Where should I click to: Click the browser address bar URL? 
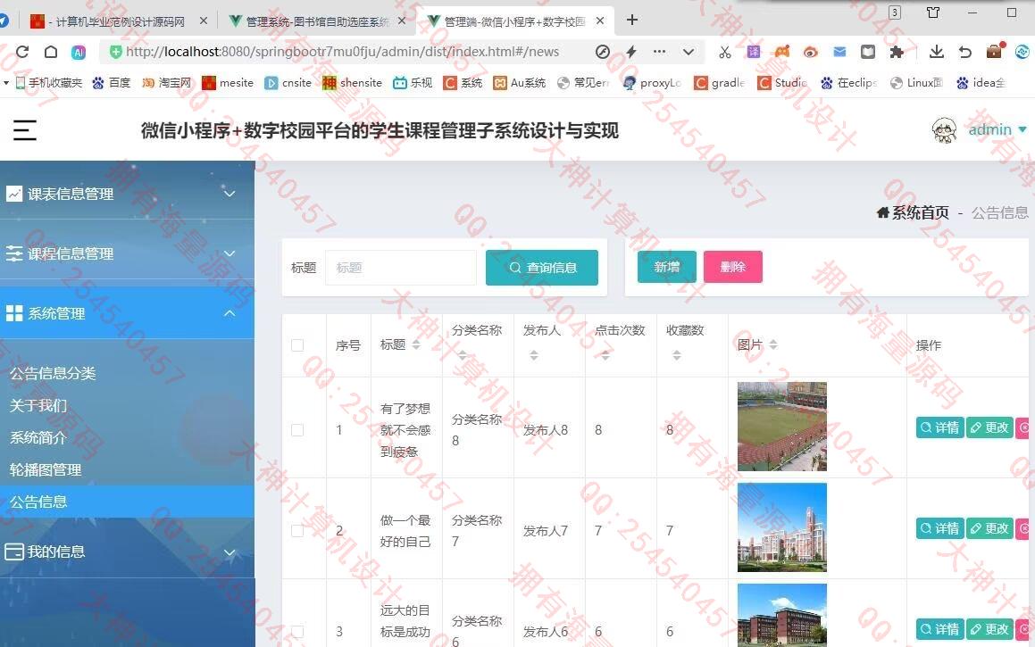pos(343,52)
